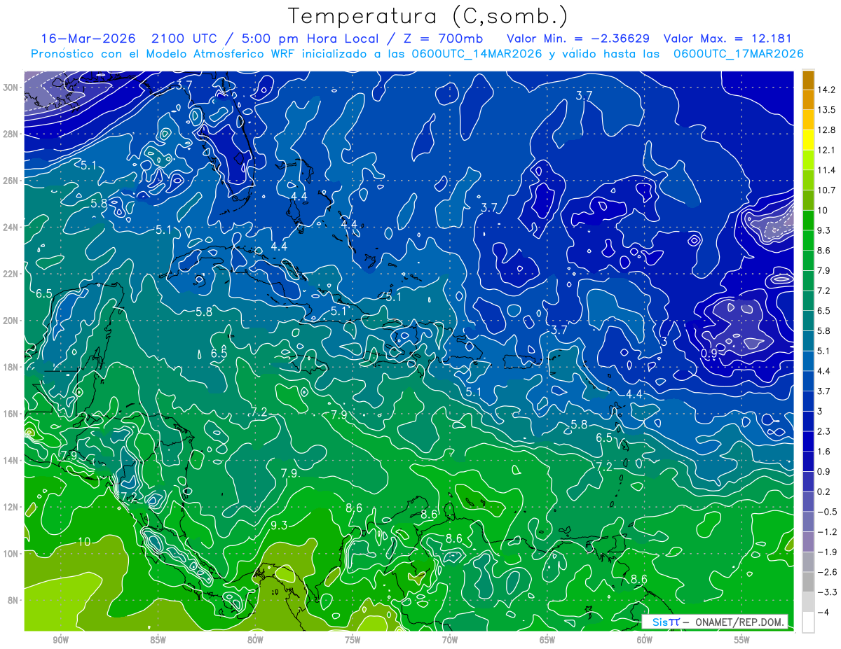Viewport: 841px width, 649px height.
Task: Click the "2.3" color legend label
Action: coord(823,431)
